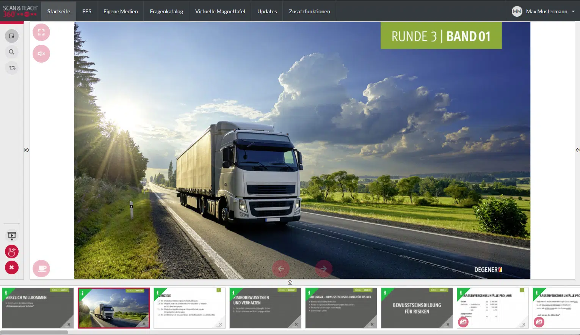The image size is (580, 335).
Task: Enter fullscreen mode for the slide
Action: (41, 32)
